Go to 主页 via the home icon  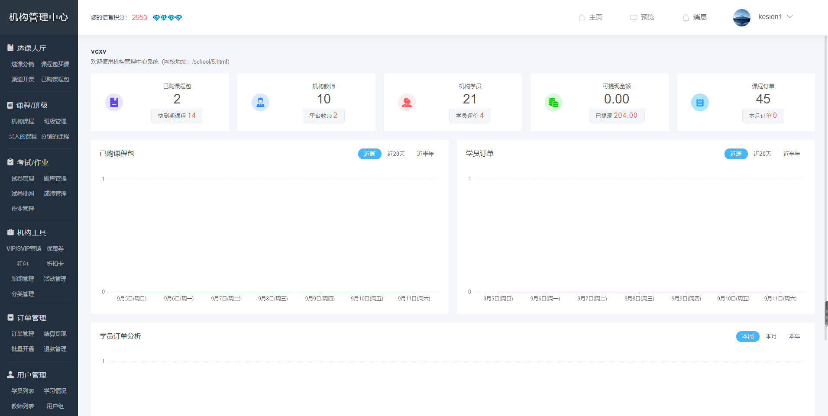click(590, 17)
